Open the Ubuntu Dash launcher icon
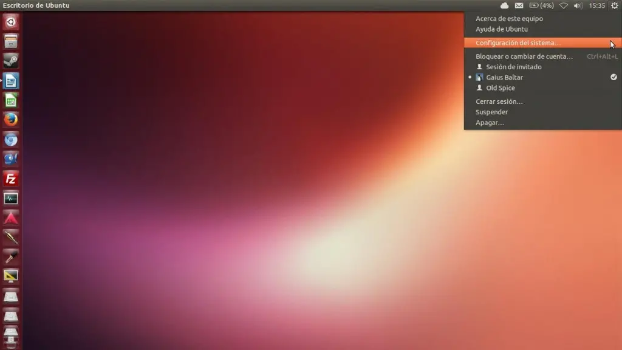The height and width of the screenshot is (350, 622). coord(11,21)
